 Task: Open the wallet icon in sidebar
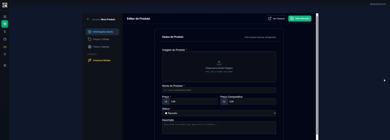pos(5,39)
